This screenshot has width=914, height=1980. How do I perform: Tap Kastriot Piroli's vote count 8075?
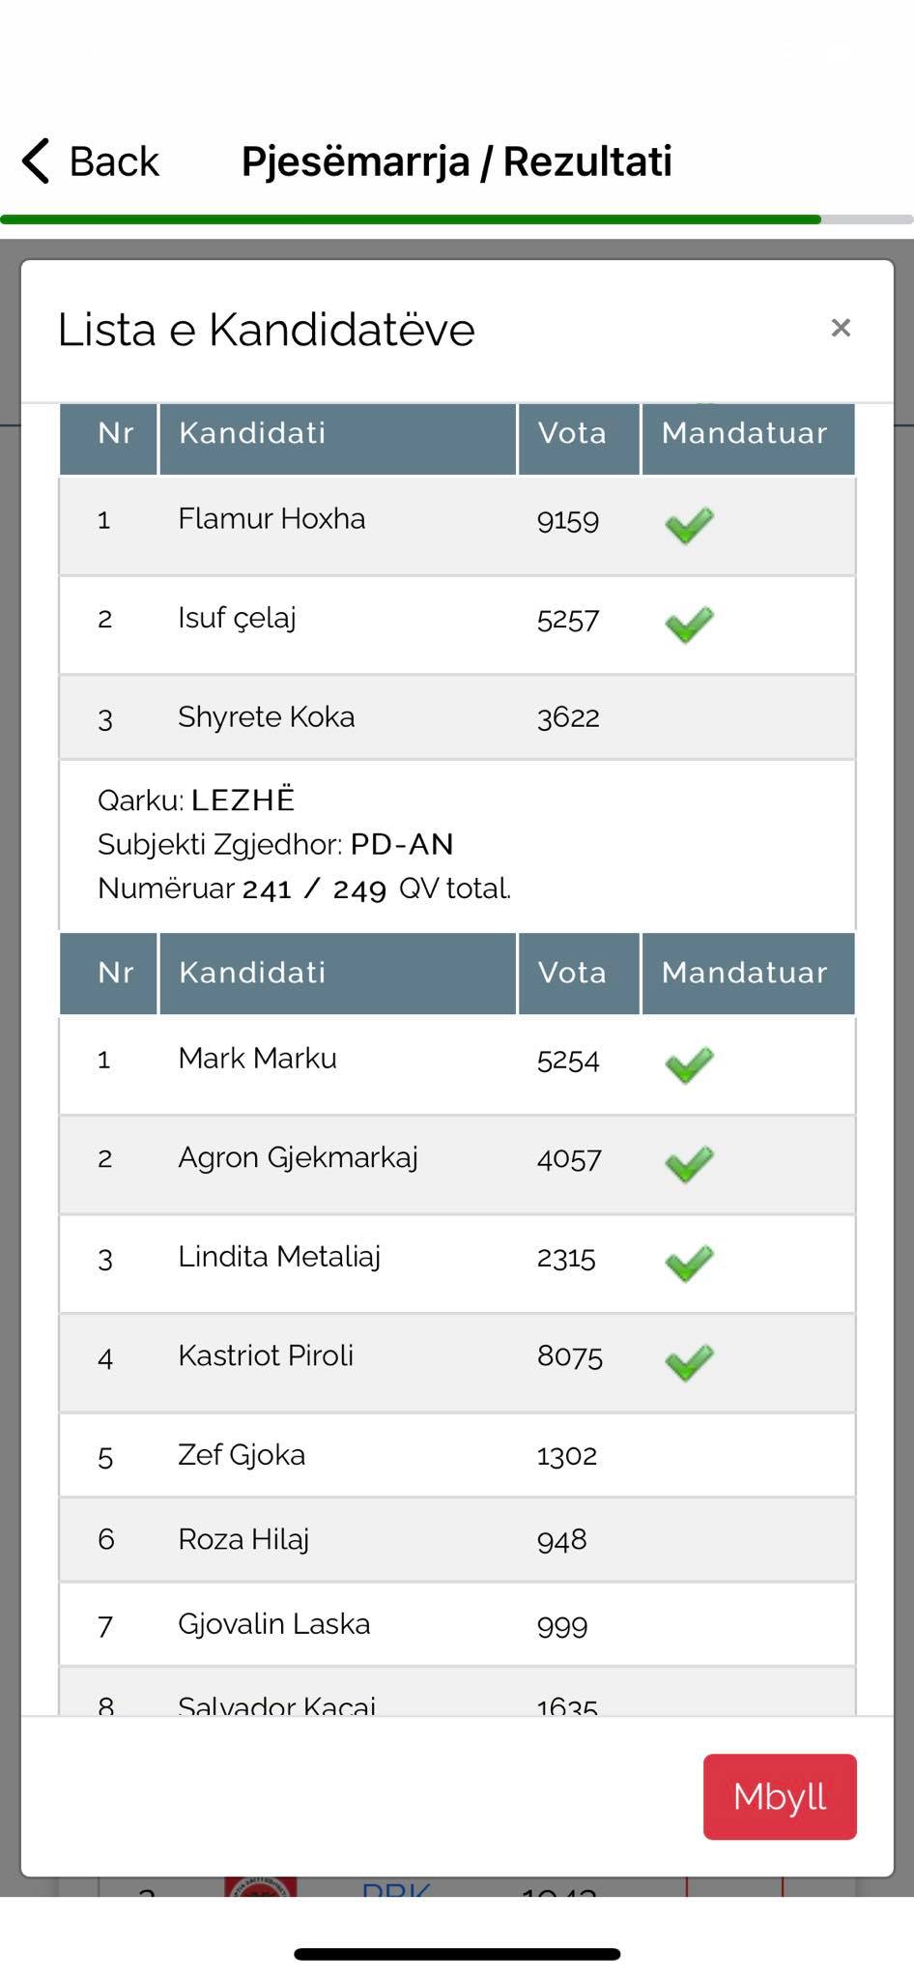pos(569,1356)
